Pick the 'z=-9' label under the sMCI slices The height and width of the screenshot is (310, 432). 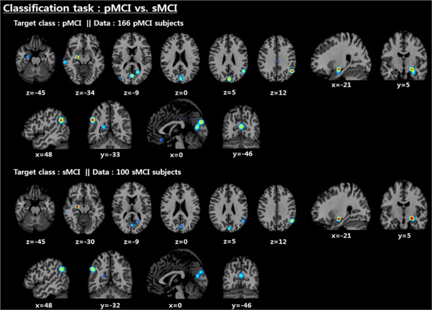click(x=131, y=242)
